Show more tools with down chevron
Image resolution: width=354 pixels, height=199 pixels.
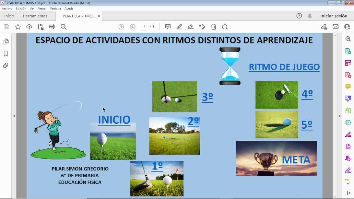tap(348, 183)
